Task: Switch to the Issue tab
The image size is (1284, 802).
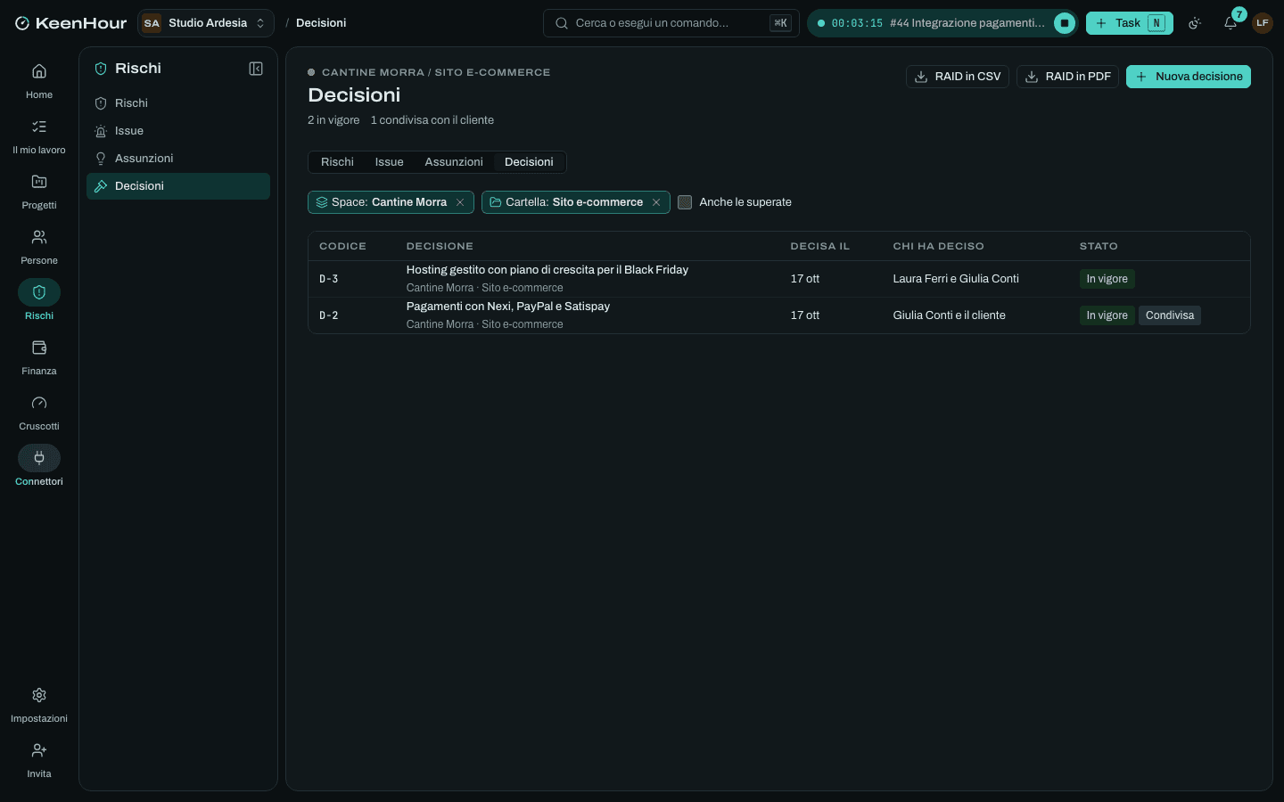Action: pyautogui.click(x=390, y=162)
